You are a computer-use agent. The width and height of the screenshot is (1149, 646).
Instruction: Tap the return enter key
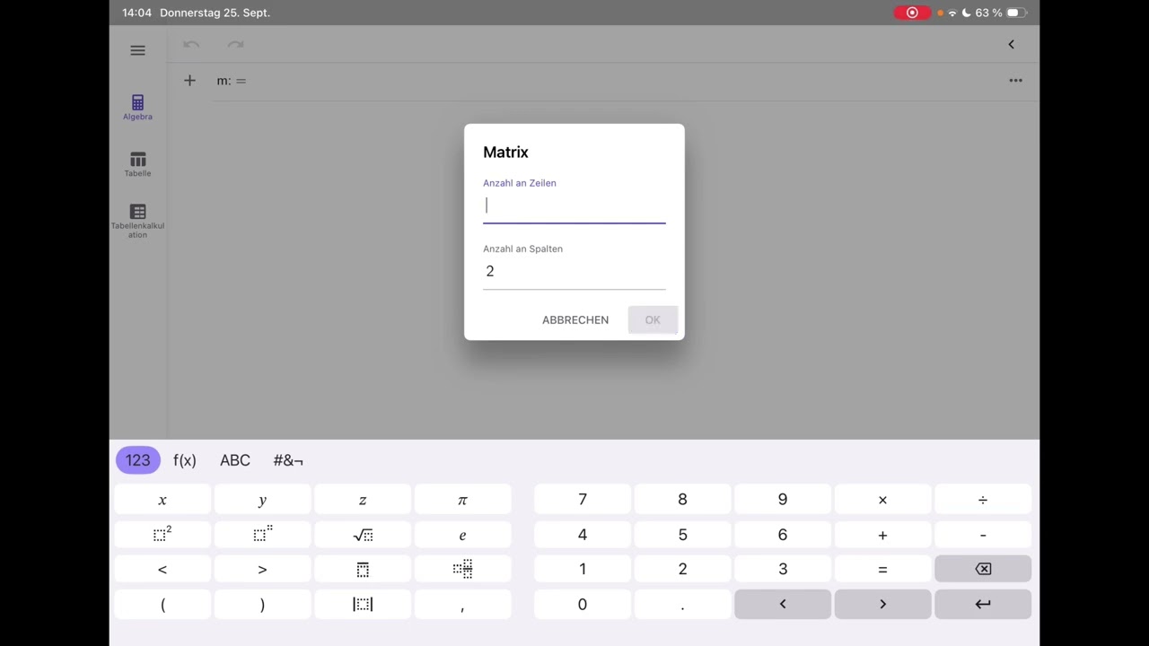pyautogui.click(x=983, y=604)
